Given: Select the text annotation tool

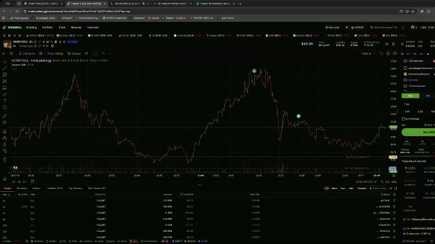Looking at the screenshot, I should pyautogui.click(x=5, y=101).
